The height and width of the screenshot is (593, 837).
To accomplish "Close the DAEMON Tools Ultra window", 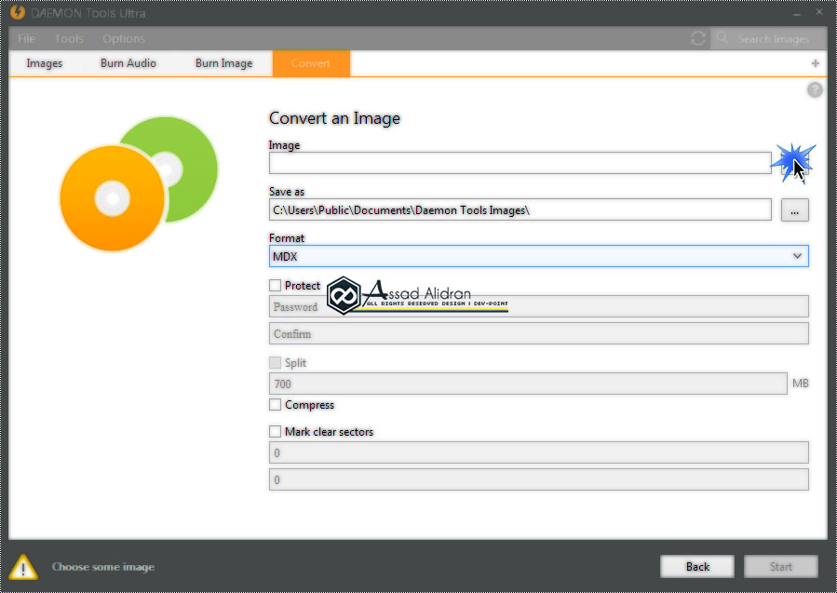I will point(819,12).
